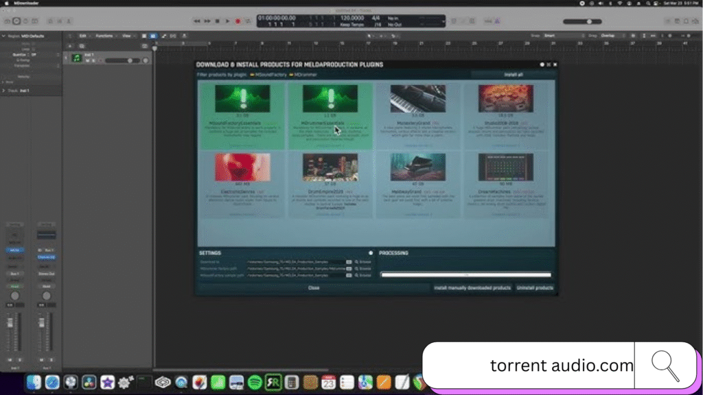
Task: Expand the Track Inst 1 inspector section
Action: pyautogui.click(x=4, y=91)
